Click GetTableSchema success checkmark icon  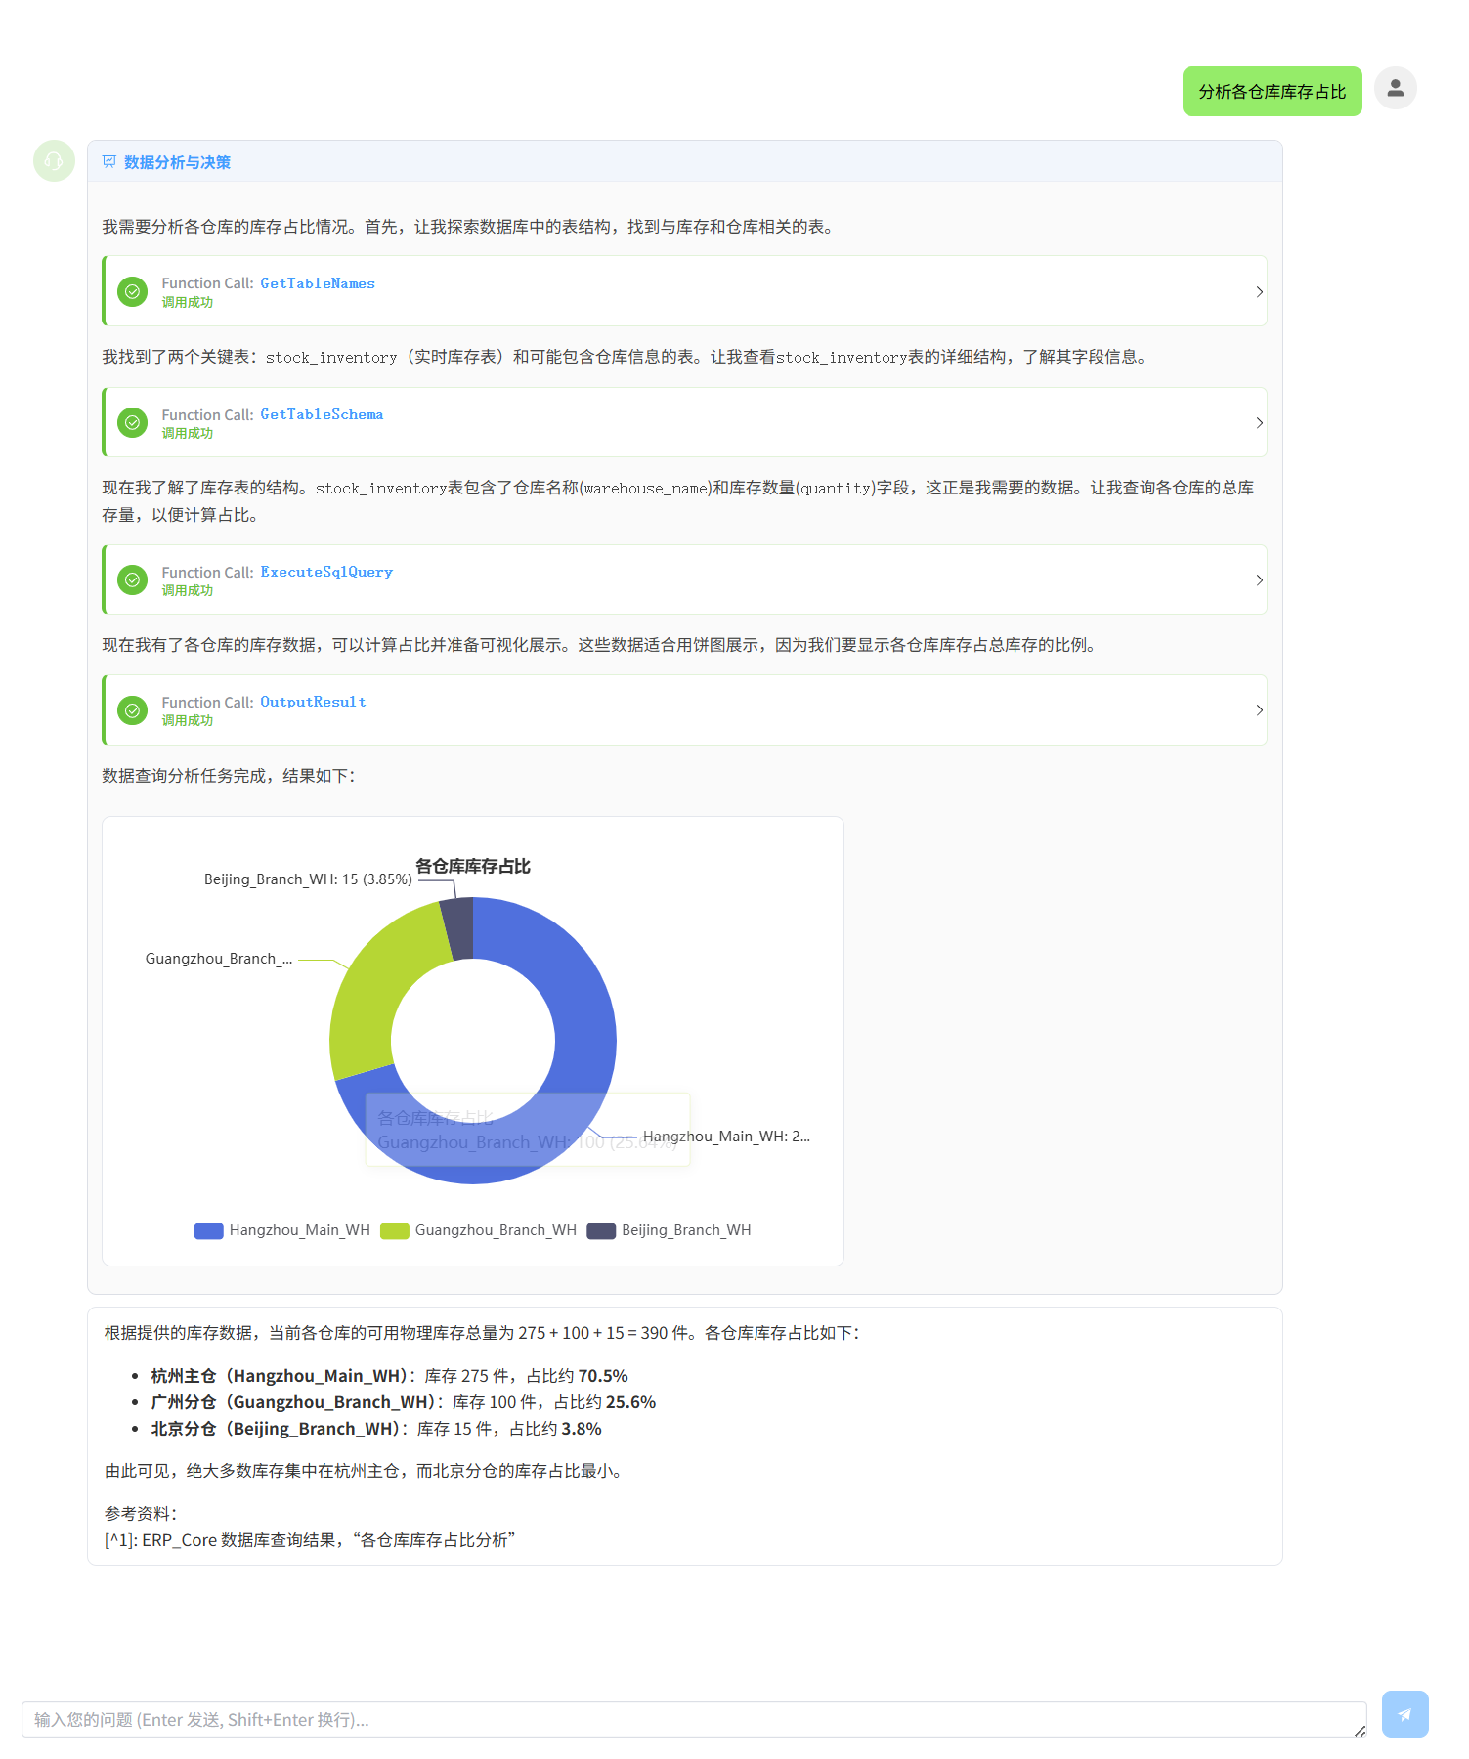(x=132, y=422)
